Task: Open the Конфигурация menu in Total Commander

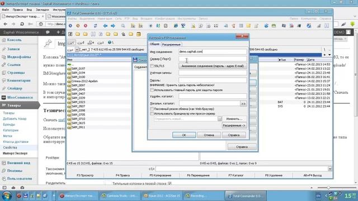Action: point(164,18)
